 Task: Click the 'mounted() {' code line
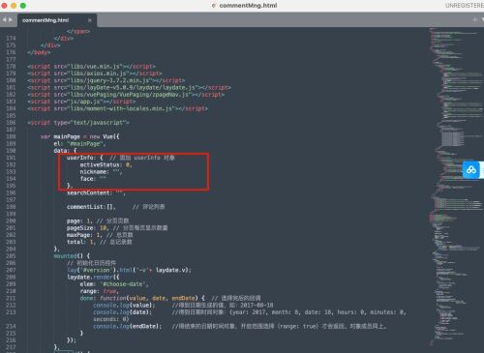72,256
